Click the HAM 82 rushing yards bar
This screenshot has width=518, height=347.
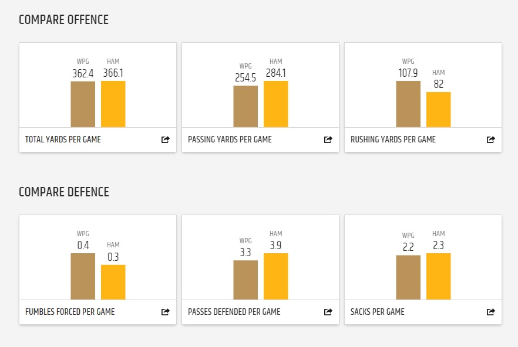tap(439, 110)
